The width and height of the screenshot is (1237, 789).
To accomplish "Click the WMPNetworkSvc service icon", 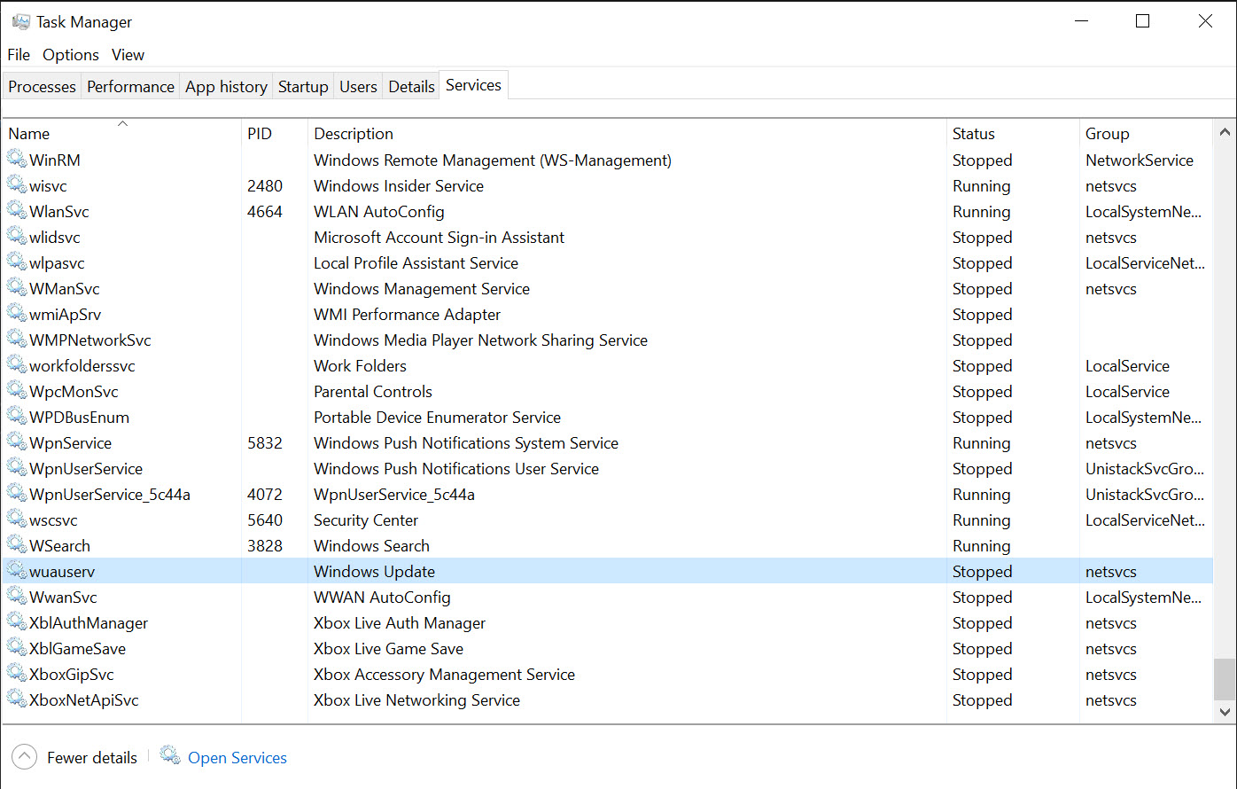I will 17,340.
